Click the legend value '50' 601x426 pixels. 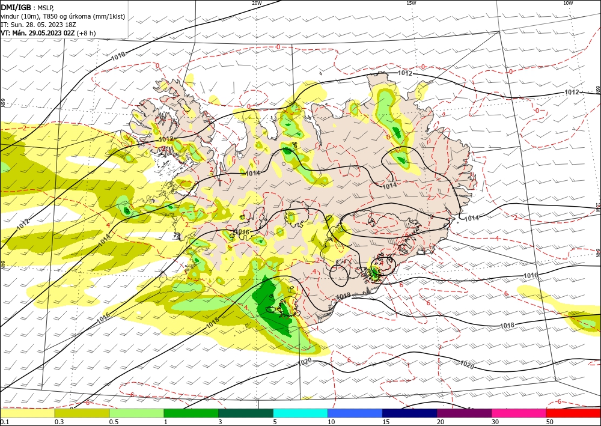[551, 422]
